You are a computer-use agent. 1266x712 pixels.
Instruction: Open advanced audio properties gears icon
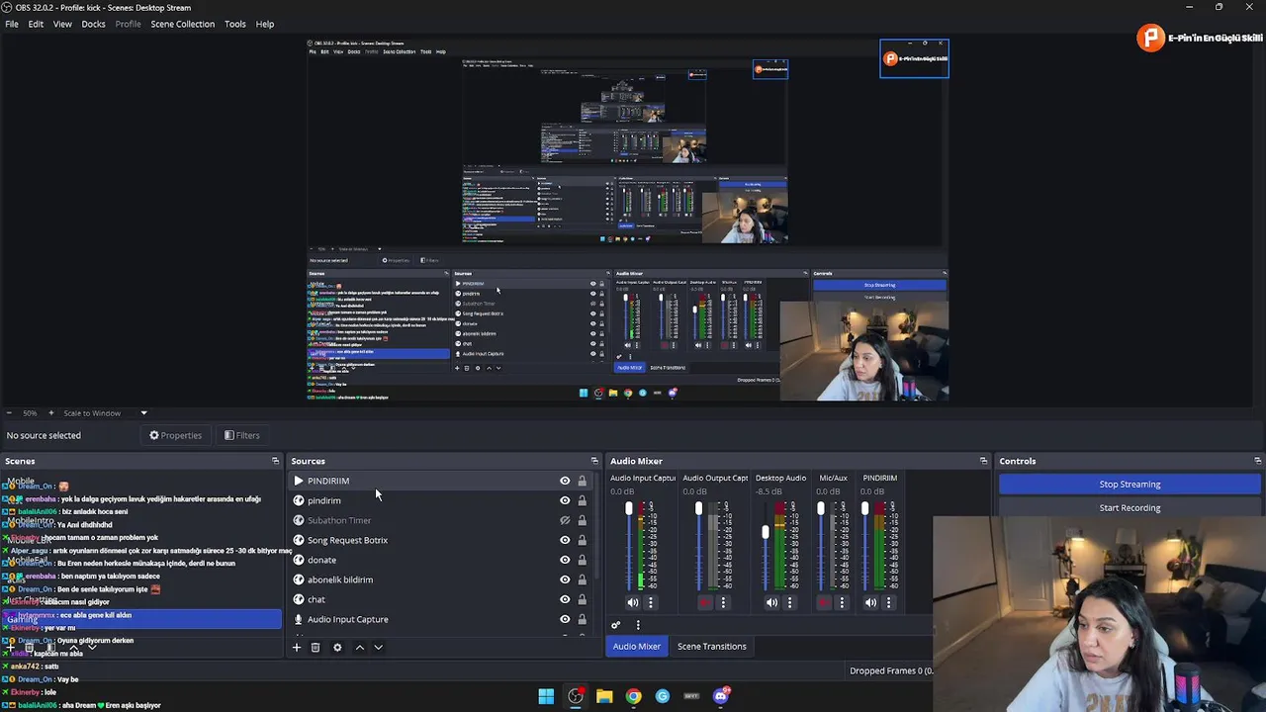[615, 625]
